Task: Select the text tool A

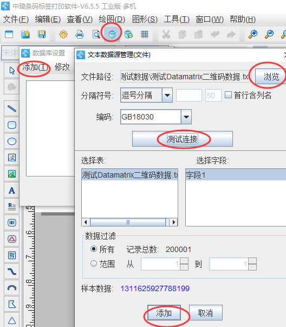Action: click(x=12, y=190)
